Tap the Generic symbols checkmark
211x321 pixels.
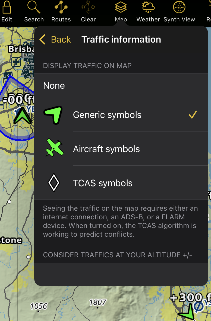193,115
